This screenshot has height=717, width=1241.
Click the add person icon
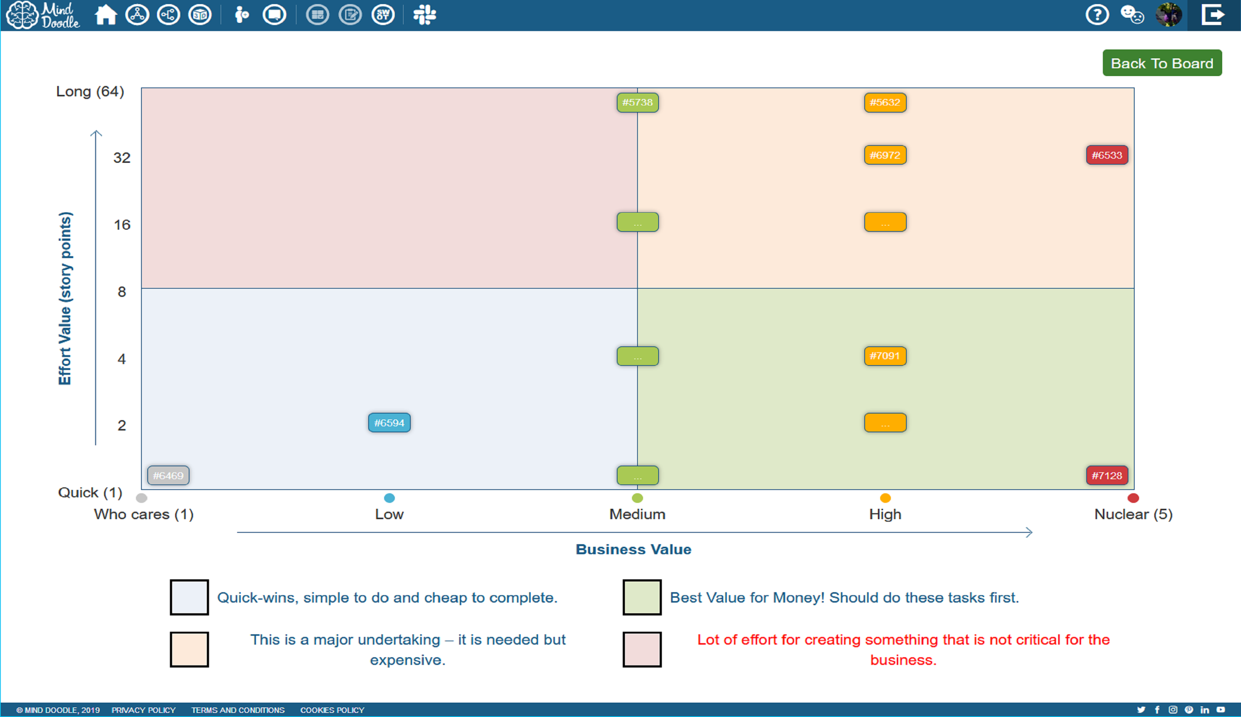pyautogui.click(x=241, y=15)
